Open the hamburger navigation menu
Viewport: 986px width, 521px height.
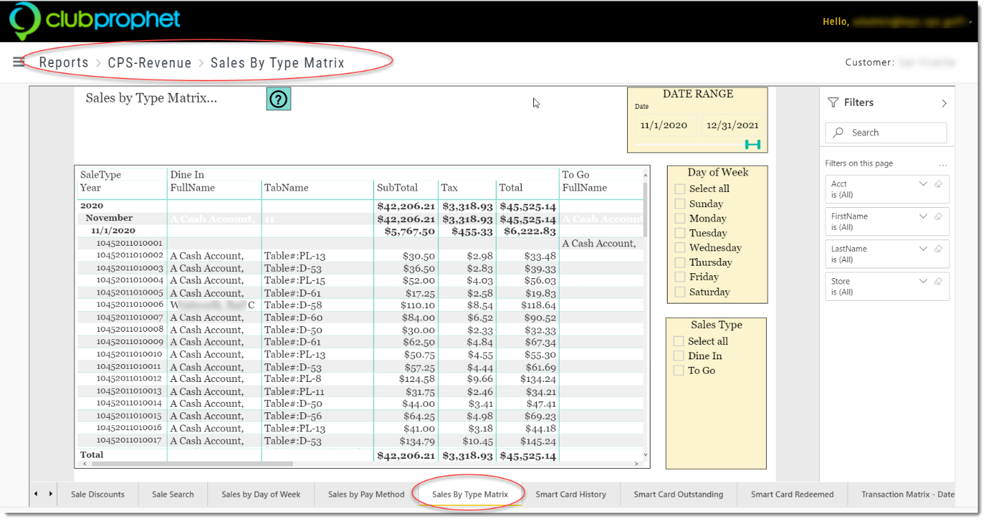(x=19, y=62)
